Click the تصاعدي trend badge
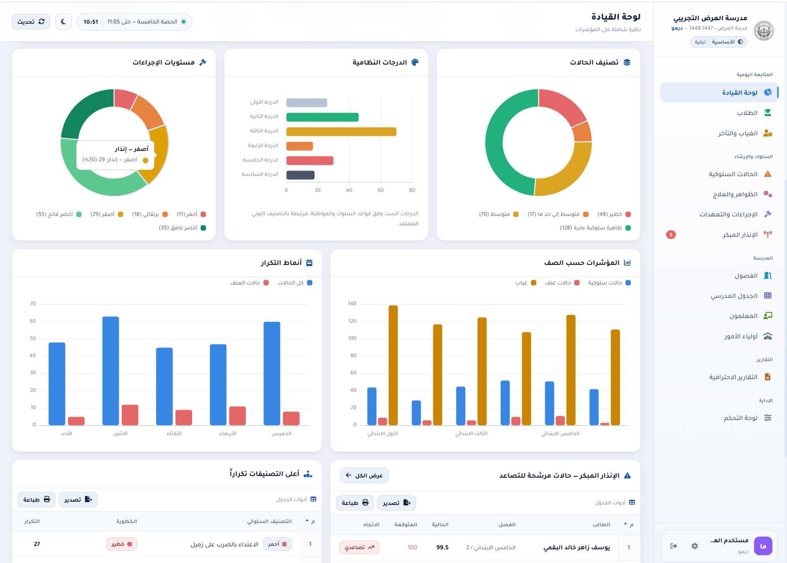This screenshot has width=787, height=563. [x=359, y=547]
